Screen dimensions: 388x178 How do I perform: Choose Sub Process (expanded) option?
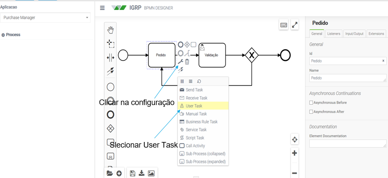[x=203, y=162]
